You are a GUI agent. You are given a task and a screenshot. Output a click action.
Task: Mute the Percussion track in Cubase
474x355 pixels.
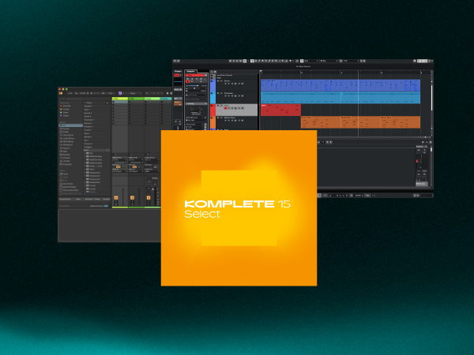218,93
